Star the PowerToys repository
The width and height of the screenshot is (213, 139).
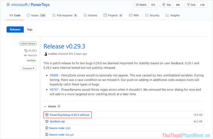click(x=166, y=5)
